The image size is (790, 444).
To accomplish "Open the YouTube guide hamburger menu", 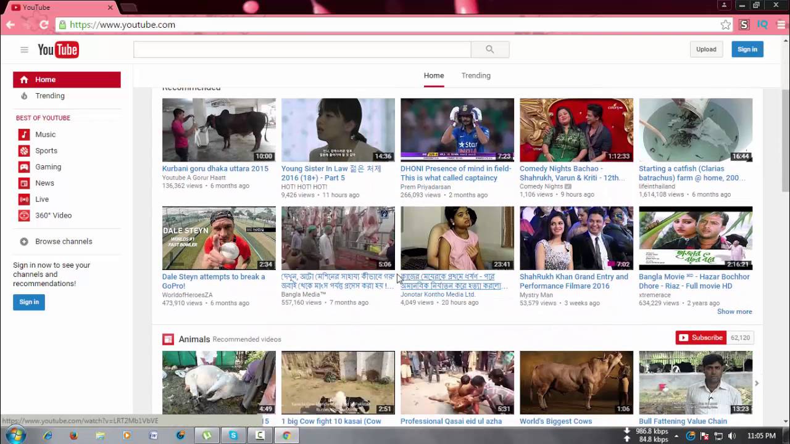I will 24,50.
